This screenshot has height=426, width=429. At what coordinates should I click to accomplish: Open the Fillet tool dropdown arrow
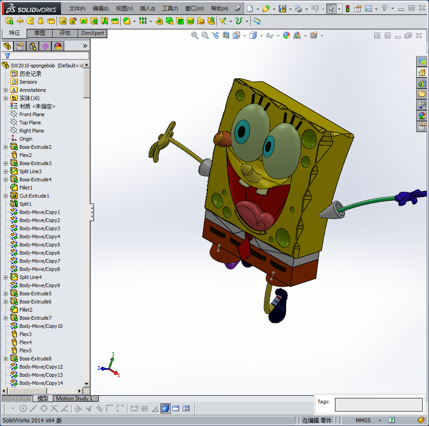tap(134, 21)
